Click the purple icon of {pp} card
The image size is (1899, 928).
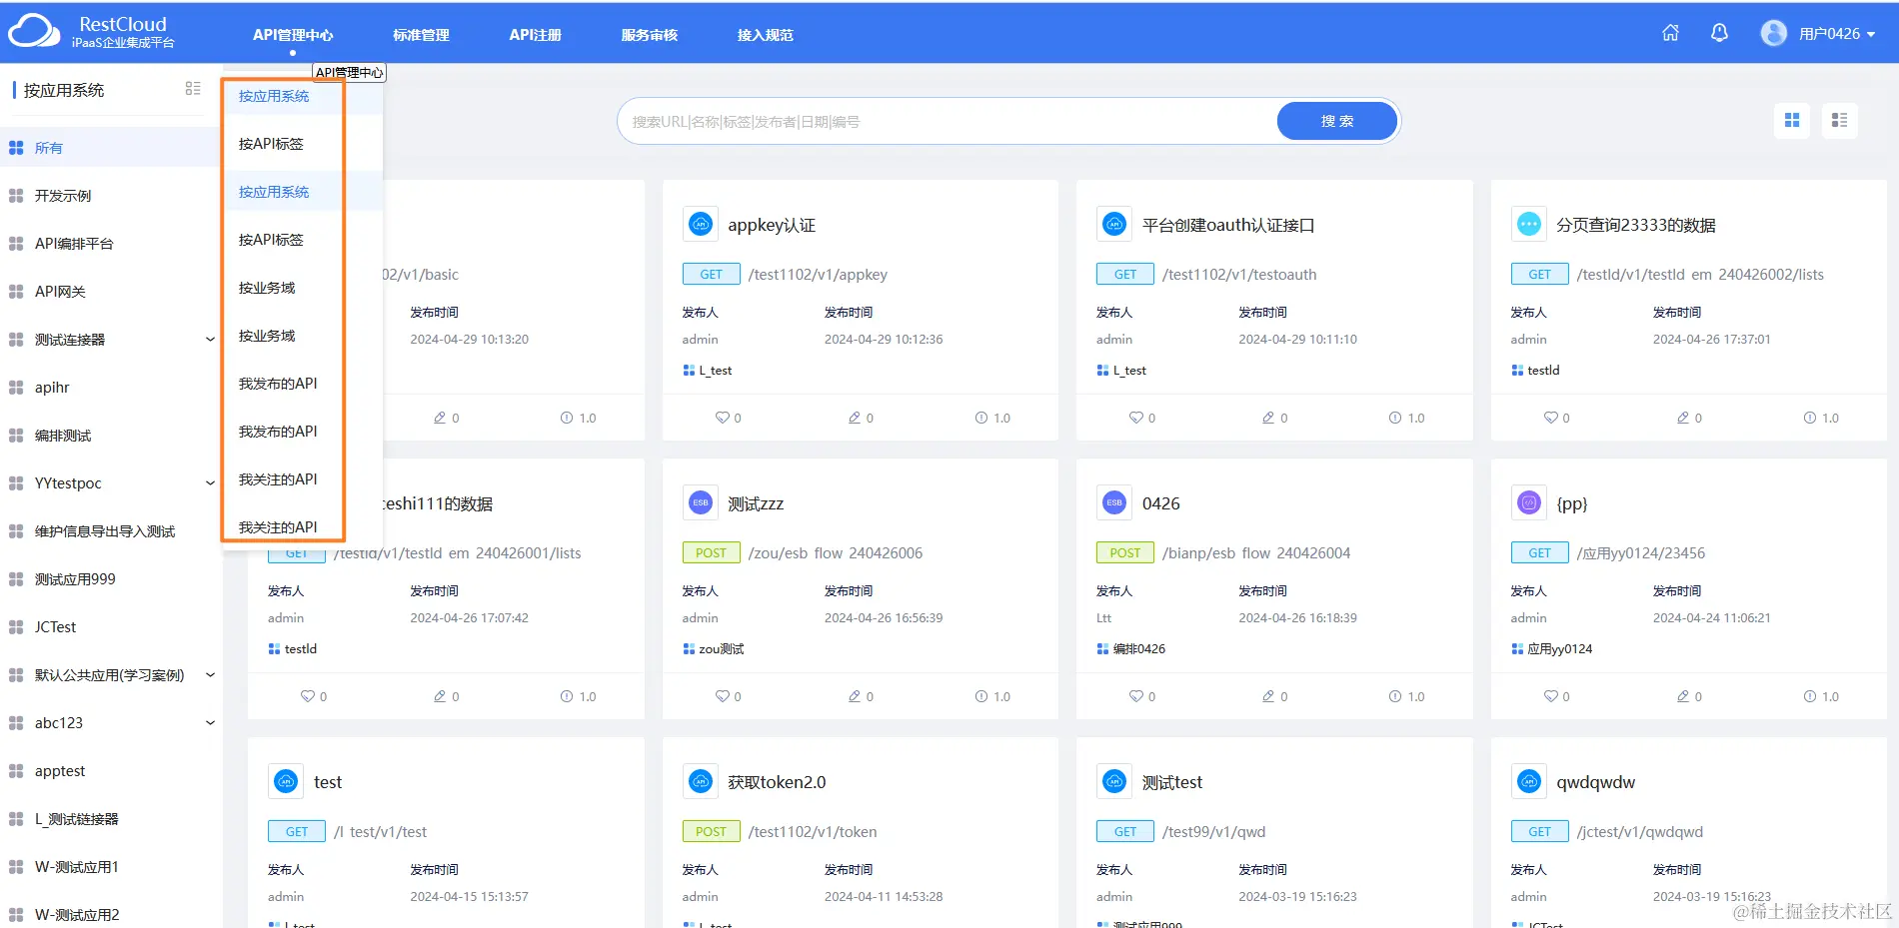pos(1529,503)
